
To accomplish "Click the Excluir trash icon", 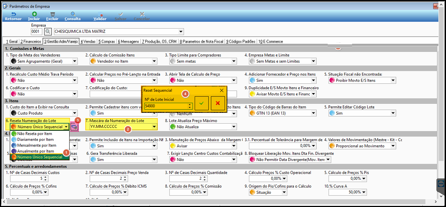I will pyautogui.click(x=52, y=14).
